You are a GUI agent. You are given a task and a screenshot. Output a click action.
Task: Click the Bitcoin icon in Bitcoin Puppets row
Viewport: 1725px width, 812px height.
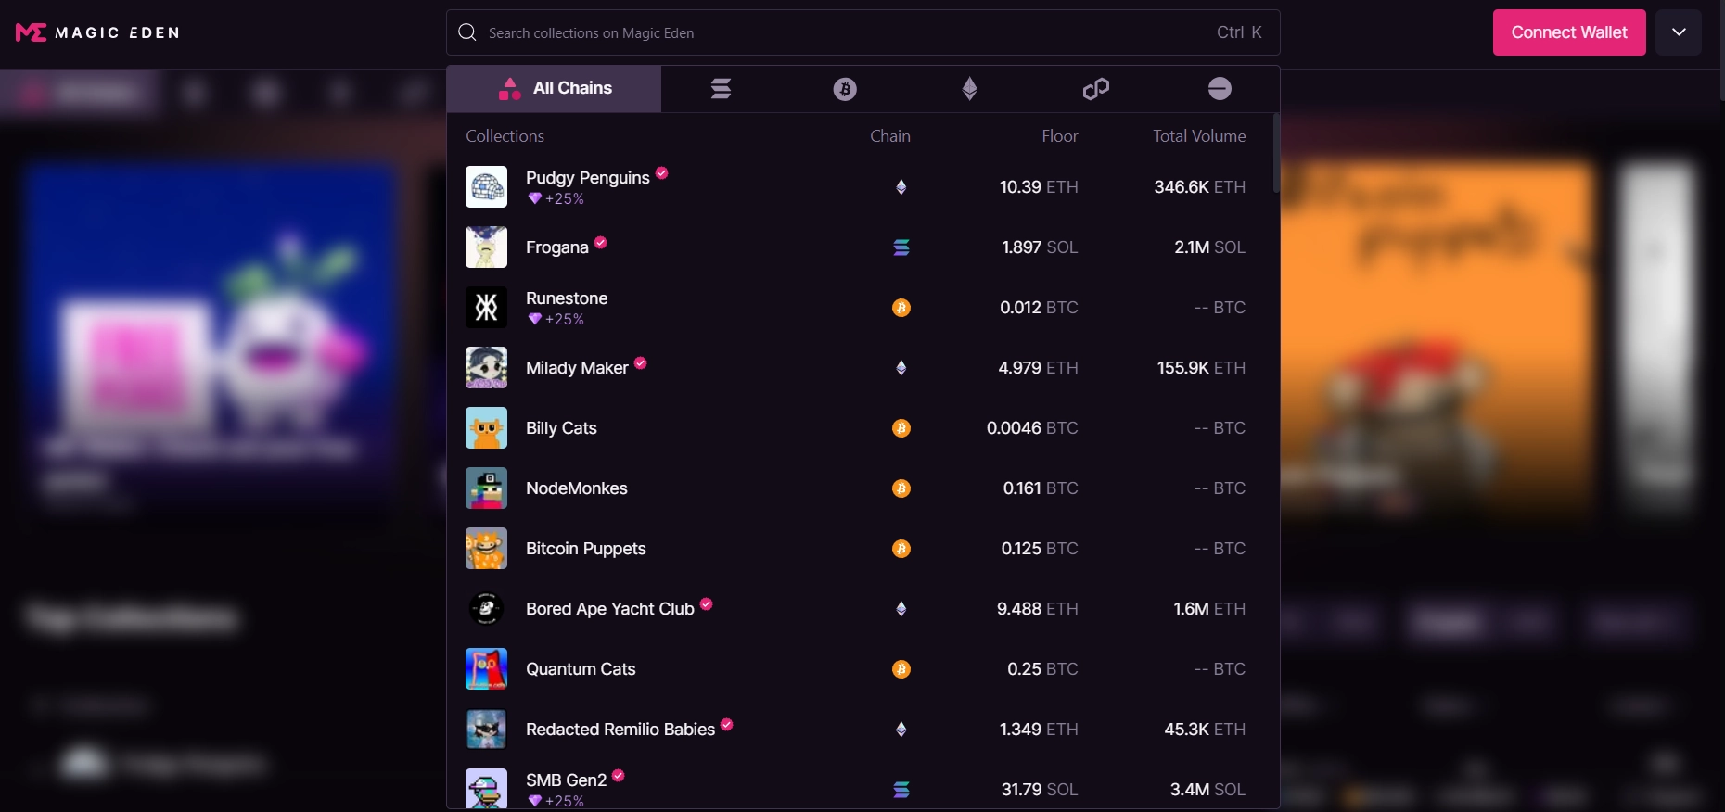pos(901,549)
